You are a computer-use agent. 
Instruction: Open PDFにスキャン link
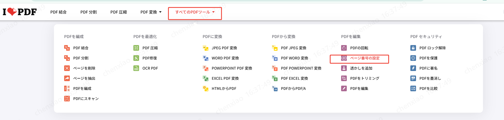pyautogui.click(x=86, y=99)
